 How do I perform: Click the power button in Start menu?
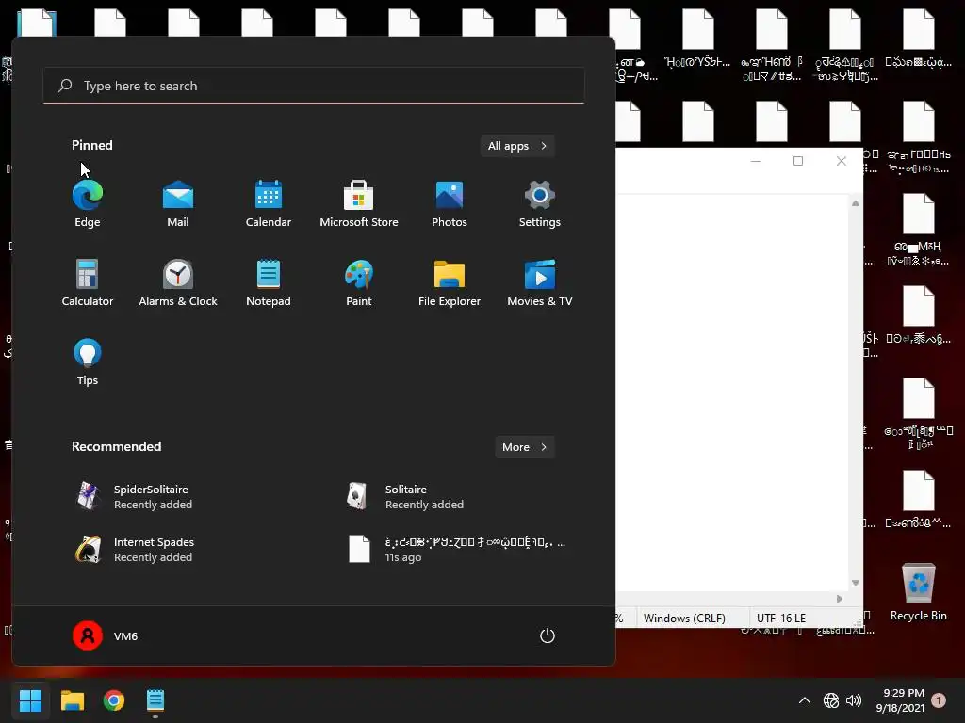548,635
